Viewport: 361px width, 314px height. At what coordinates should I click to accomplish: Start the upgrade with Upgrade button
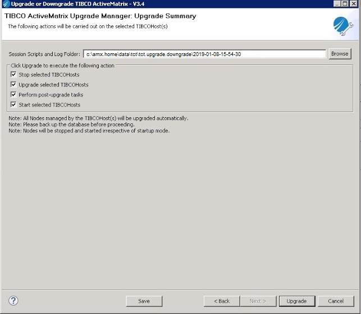point(297,301)
